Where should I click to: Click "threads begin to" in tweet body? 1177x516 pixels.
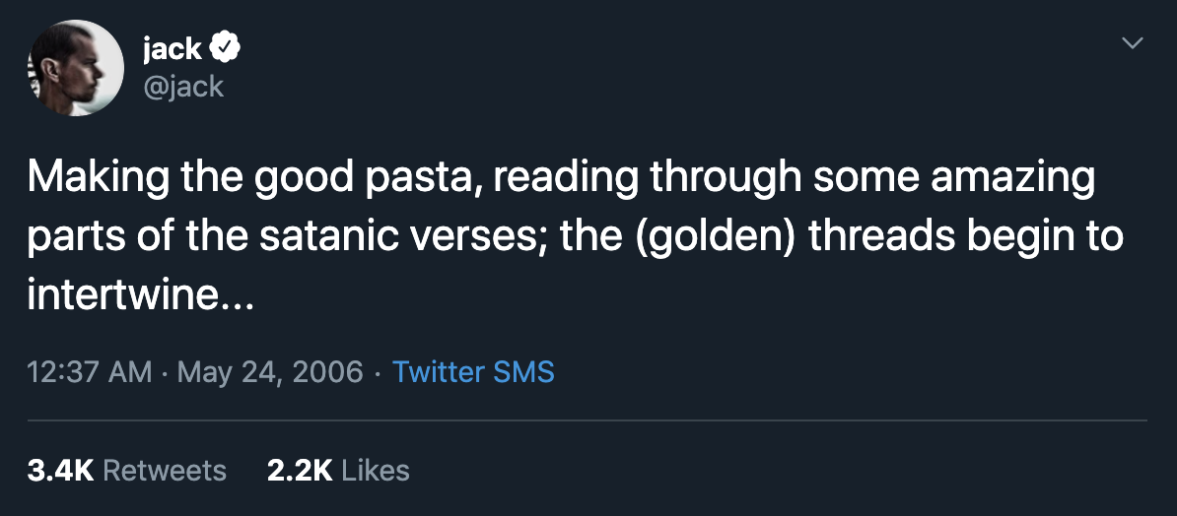[x=966, y=237]
